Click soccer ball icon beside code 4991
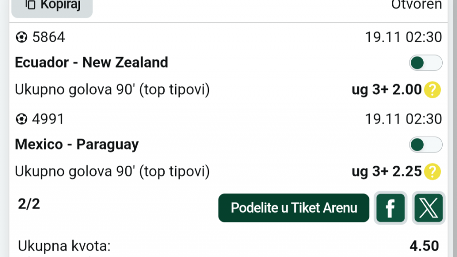Viewport: 457px width, 257px height. pyautogui.click(x=21, y=119)
